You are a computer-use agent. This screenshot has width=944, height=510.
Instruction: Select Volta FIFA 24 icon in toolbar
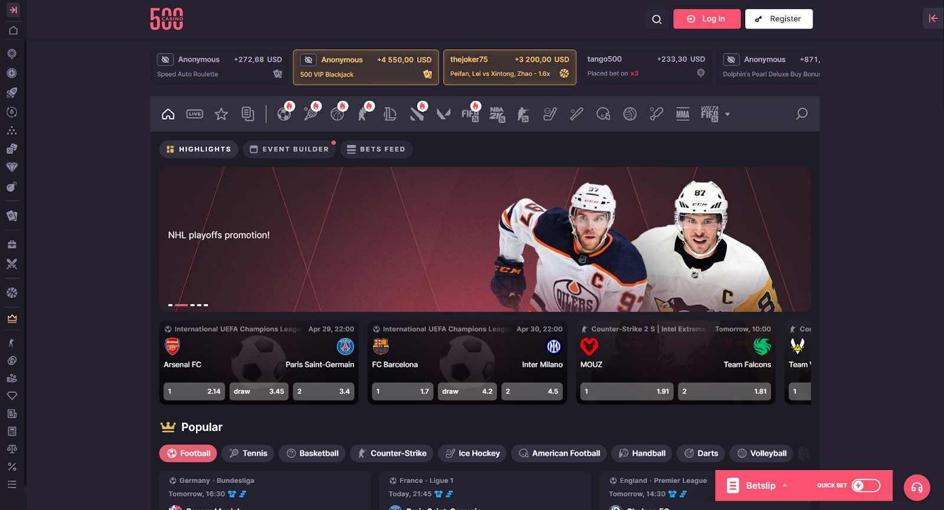[710, 114]
